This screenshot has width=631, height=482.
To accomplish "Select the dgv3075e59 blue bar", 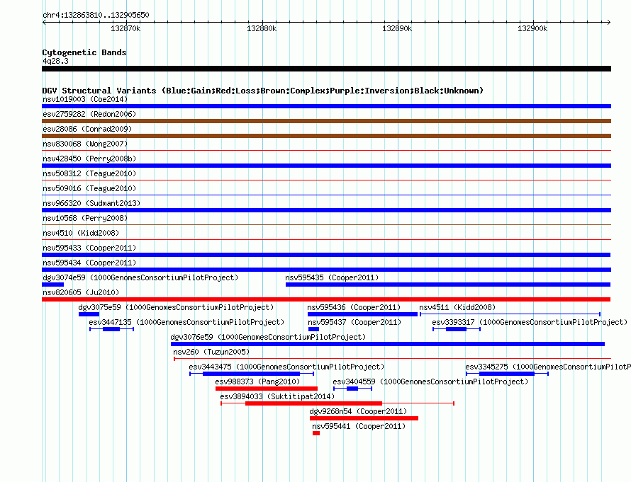I will click(89, 314).
